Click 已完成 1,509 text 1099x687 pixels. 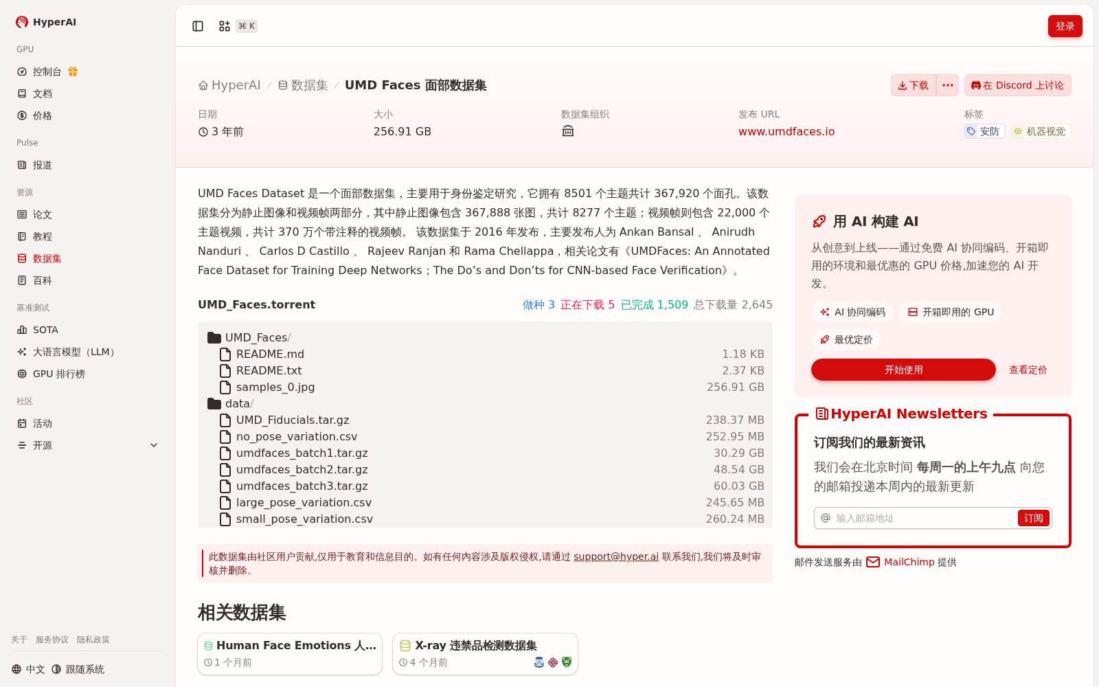[655, 304]
